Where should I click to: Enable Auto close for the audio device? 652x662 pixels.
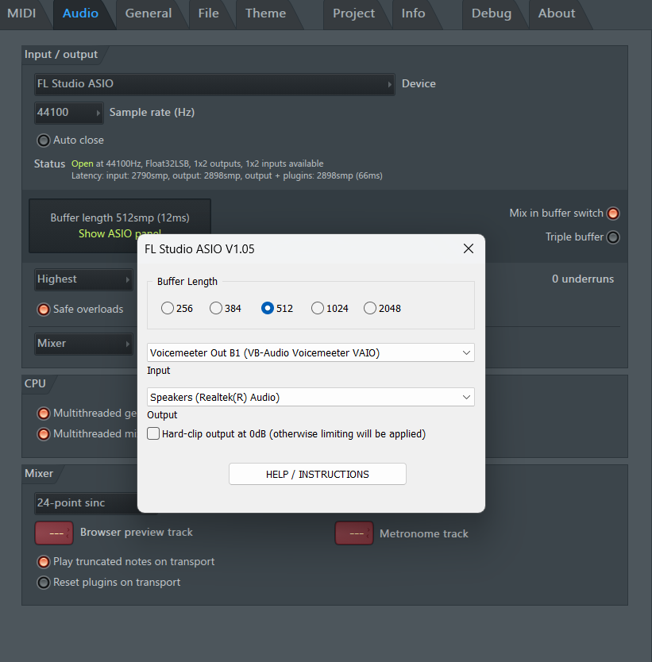point(43,140)
